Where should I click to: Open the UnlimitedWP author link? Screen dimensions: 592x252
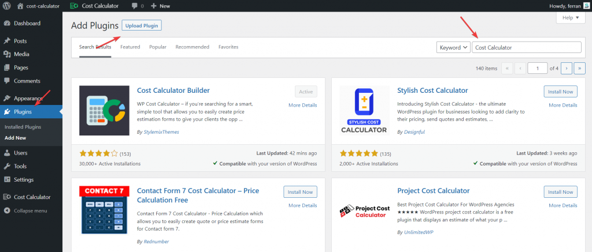click(x=419, y=232)
